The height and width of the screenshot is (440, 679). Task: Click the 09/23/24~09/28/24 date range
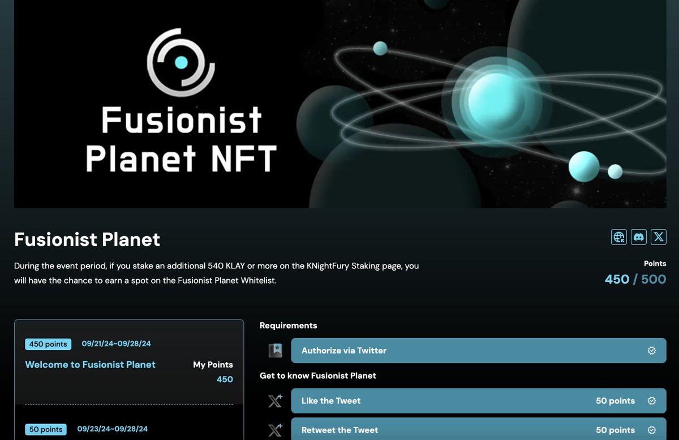click(113, 429)
